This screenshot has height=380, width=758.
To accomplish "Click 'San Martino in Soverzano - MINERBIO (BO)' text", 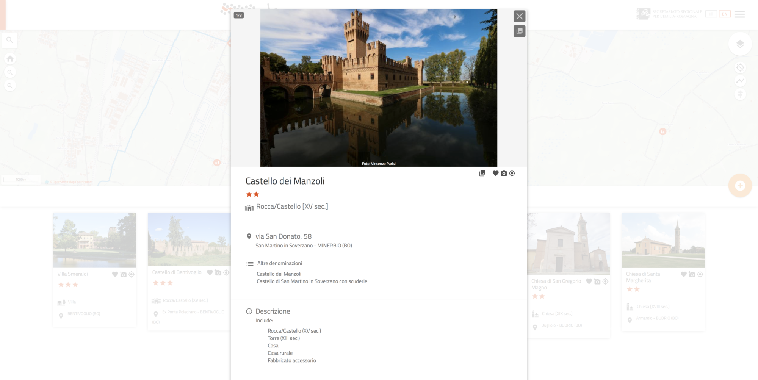I will tap(304, 246).
